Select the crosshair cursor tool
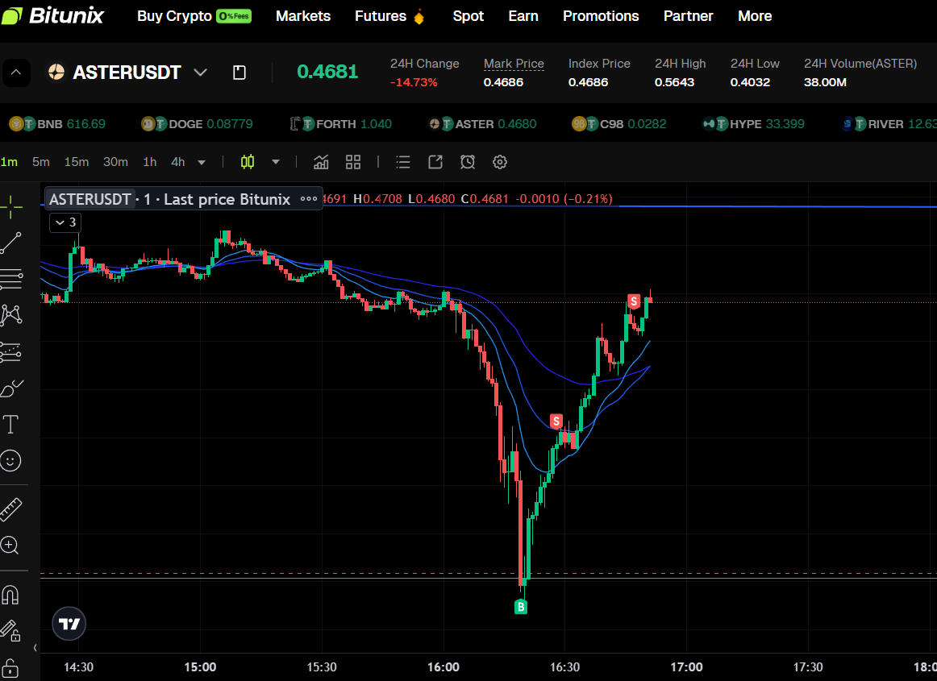The height and width of the screenshot is (681, 937). pyautogui.click(x=10, y=207)
